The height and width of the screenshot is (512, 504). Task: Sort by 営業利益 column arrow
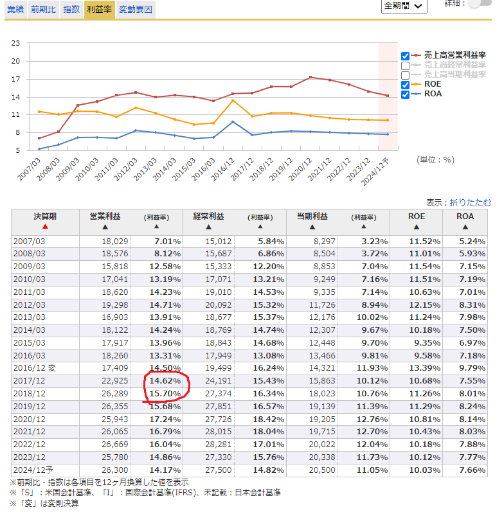tap(105, 227)
